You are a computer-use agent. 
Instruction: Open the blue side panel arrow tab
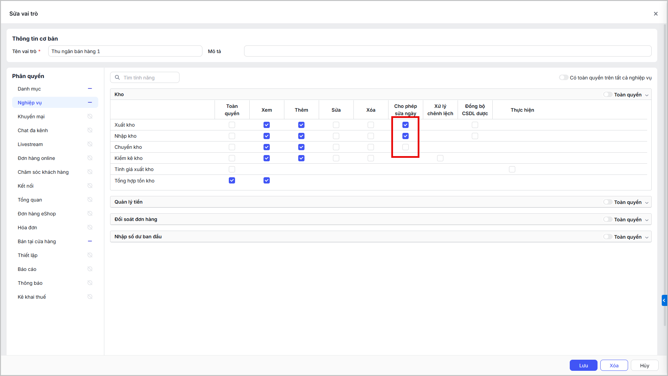664,300
